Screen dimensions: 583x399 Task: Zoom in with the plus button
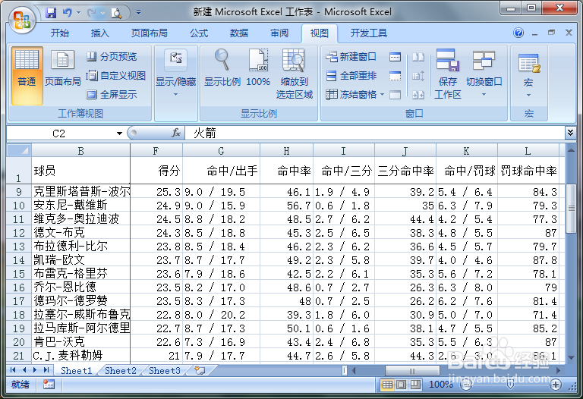coord(556,385)
